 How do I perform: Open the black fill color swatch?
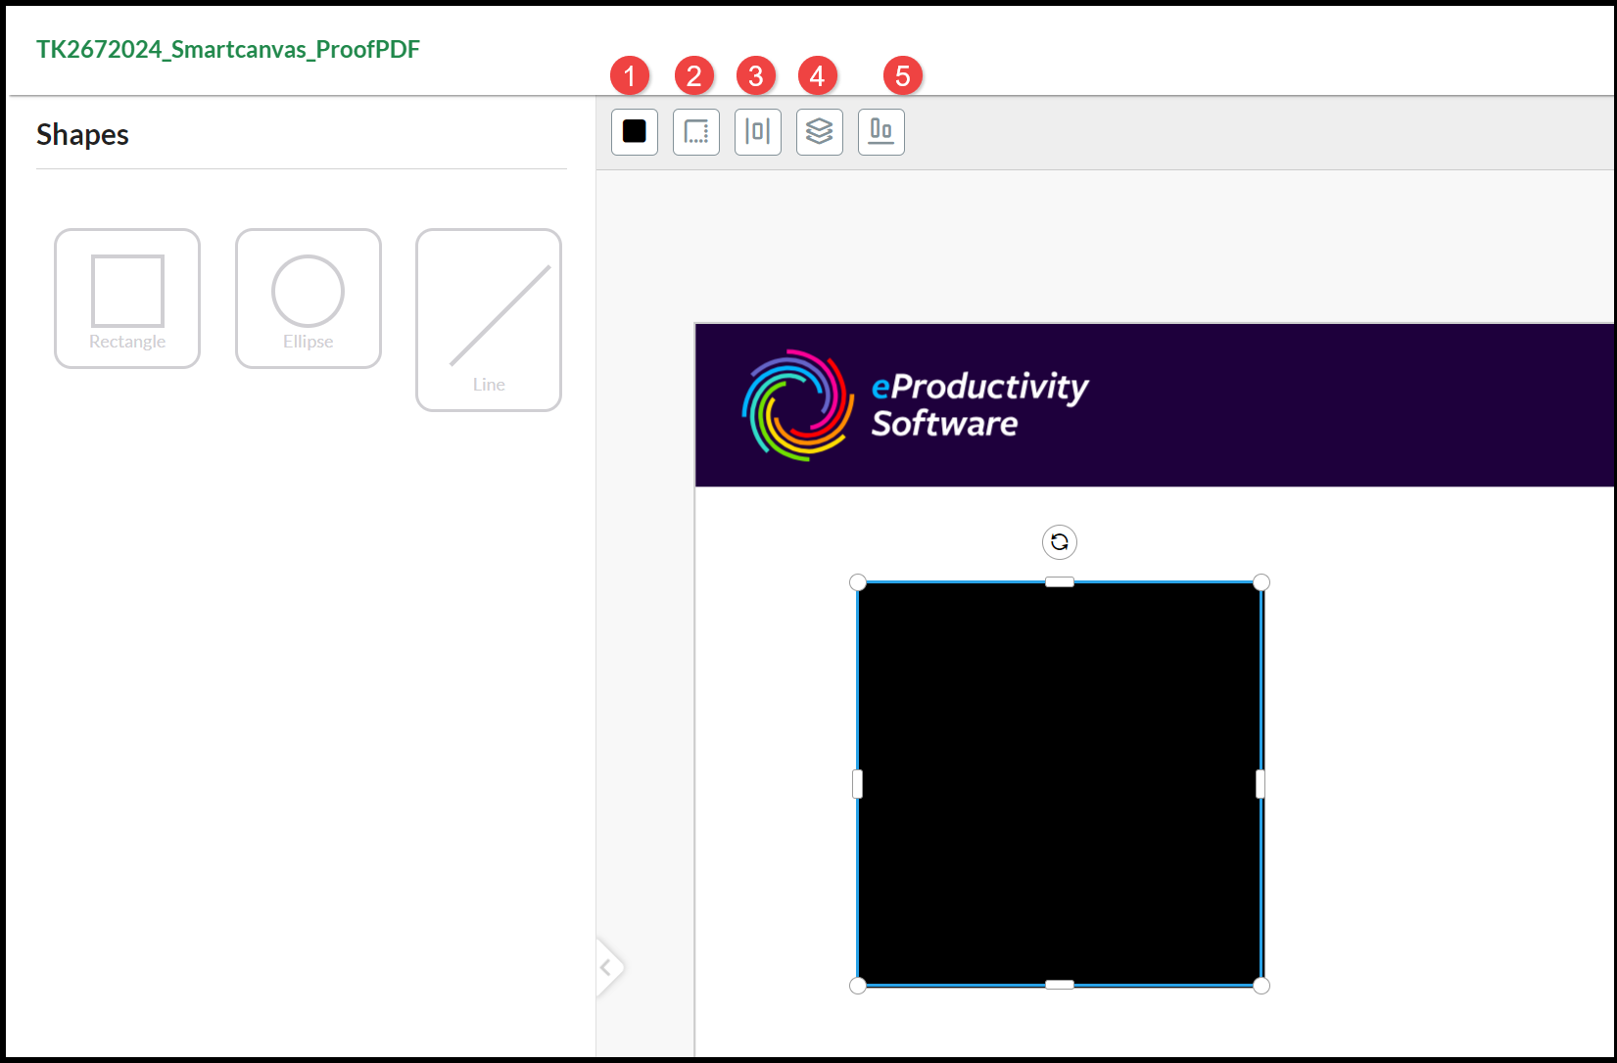[x=634, y=131]
